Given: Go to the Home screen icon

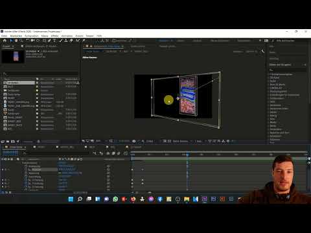Looking at the screenshot, I should pos(5,41).
